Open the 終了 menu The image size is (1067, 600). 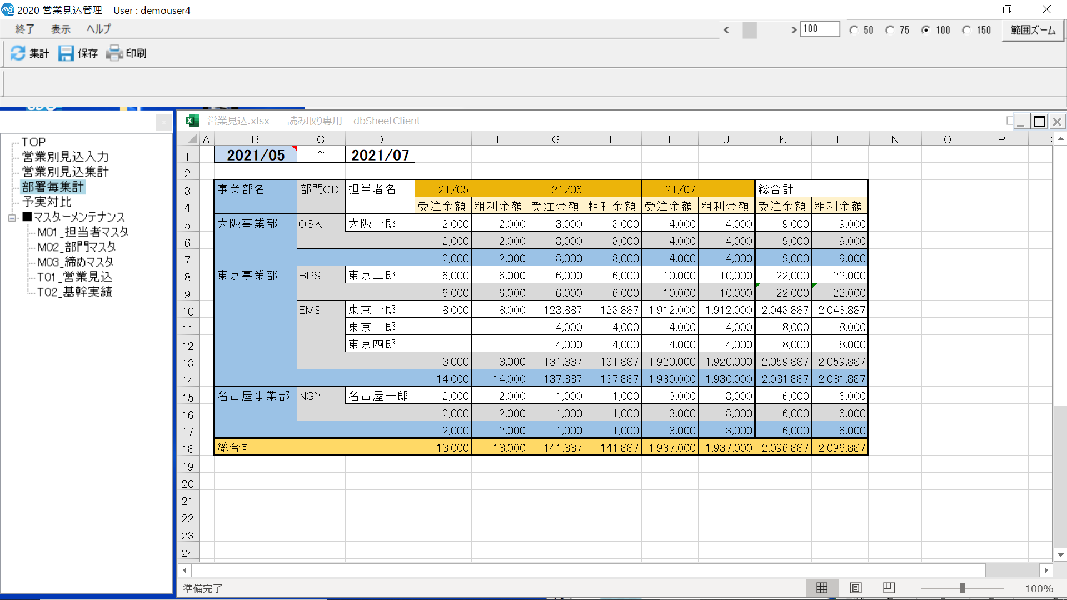click(25, 29)
